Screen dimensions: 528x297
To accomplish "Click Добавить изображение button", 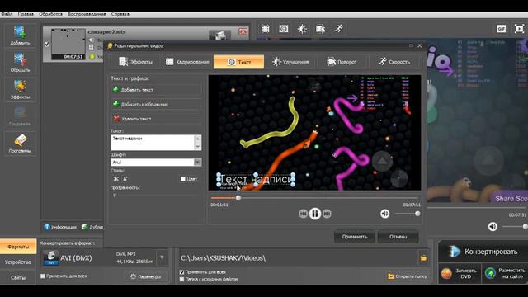I will pos(156,105).
